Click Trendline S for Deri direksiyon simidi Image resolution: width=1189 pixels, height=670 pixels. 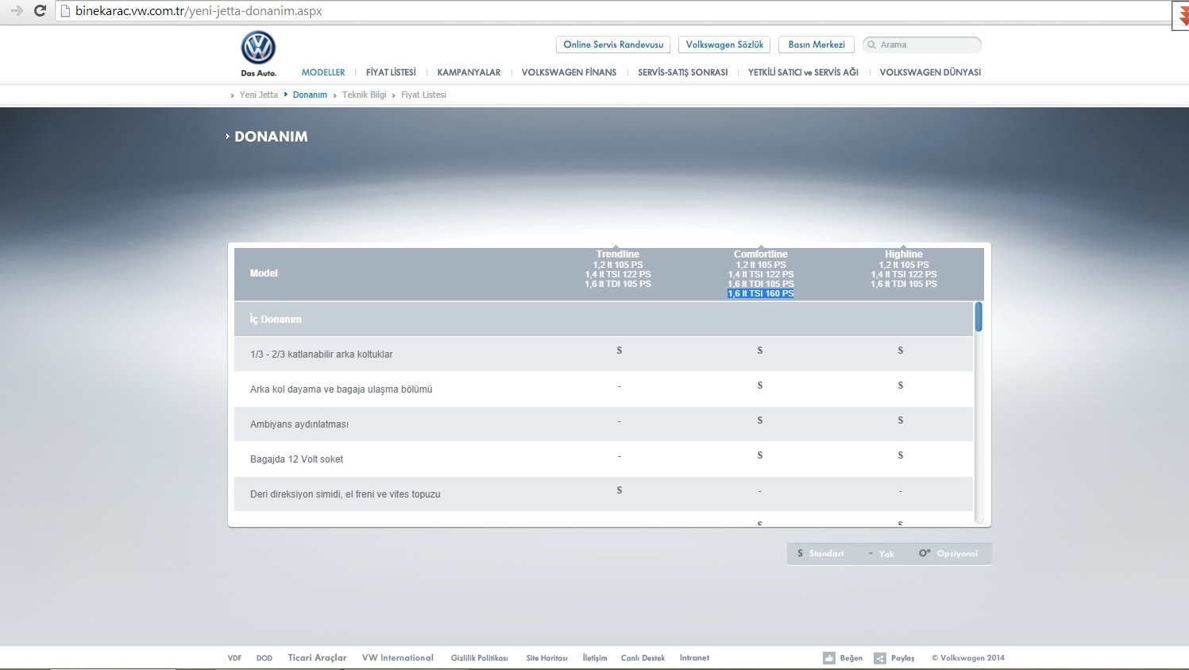620,490
